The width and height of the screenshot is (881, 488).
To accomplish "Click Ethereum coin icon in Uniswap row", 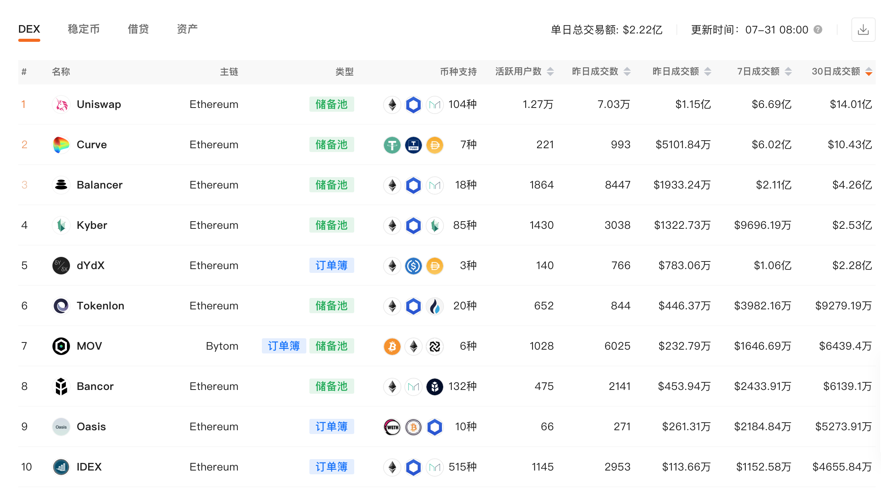I will click(392, 105).
